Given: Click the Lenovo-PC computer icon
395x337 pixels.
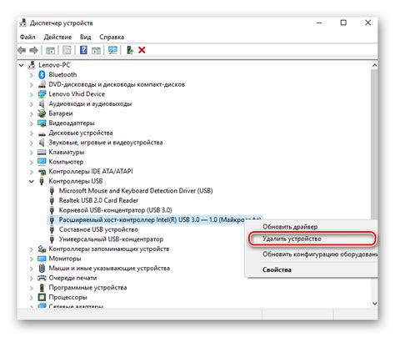Looking at the screenshot, I should point(32,65).
